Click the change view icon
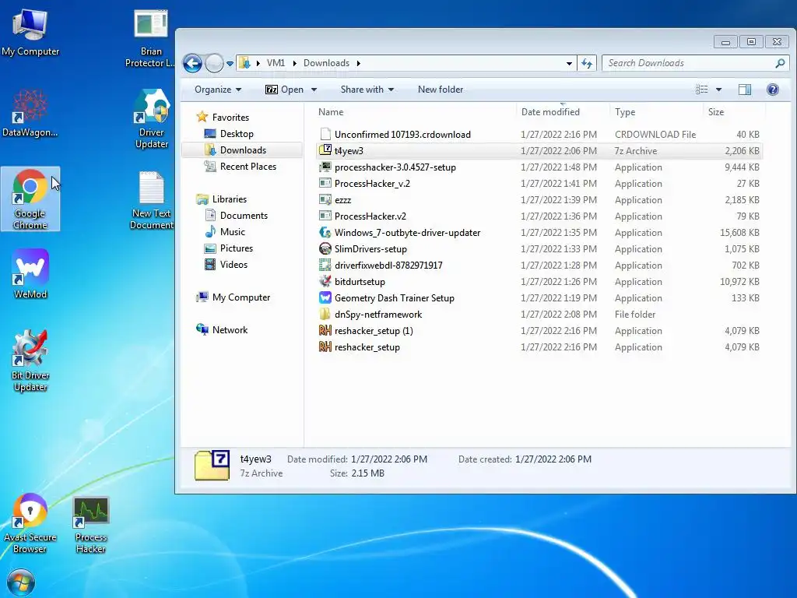Image resolution: width=797 pixels, height=598 pixels. point(702,90)
